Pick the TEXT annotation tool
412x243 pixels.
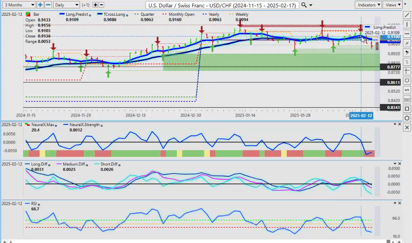click(x=407, y=99)
